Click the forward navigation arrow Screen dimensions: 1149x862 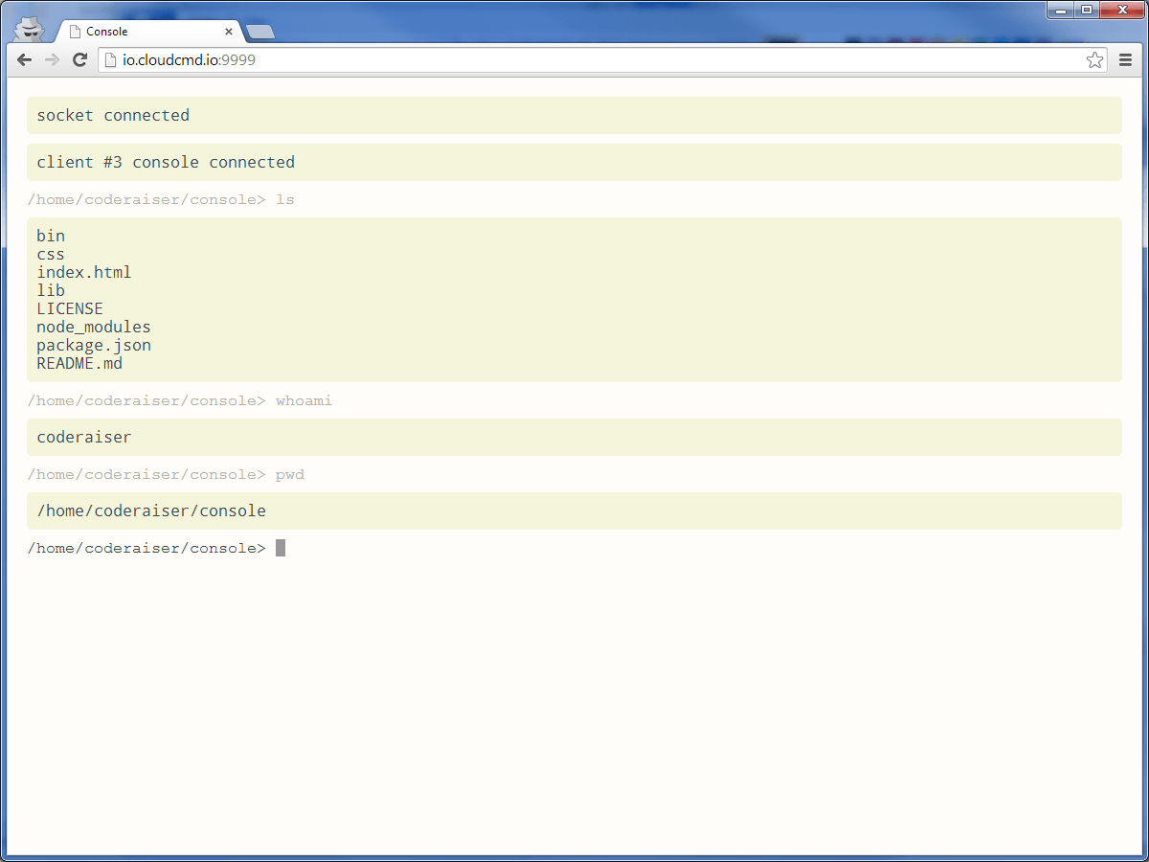[53, 60]
